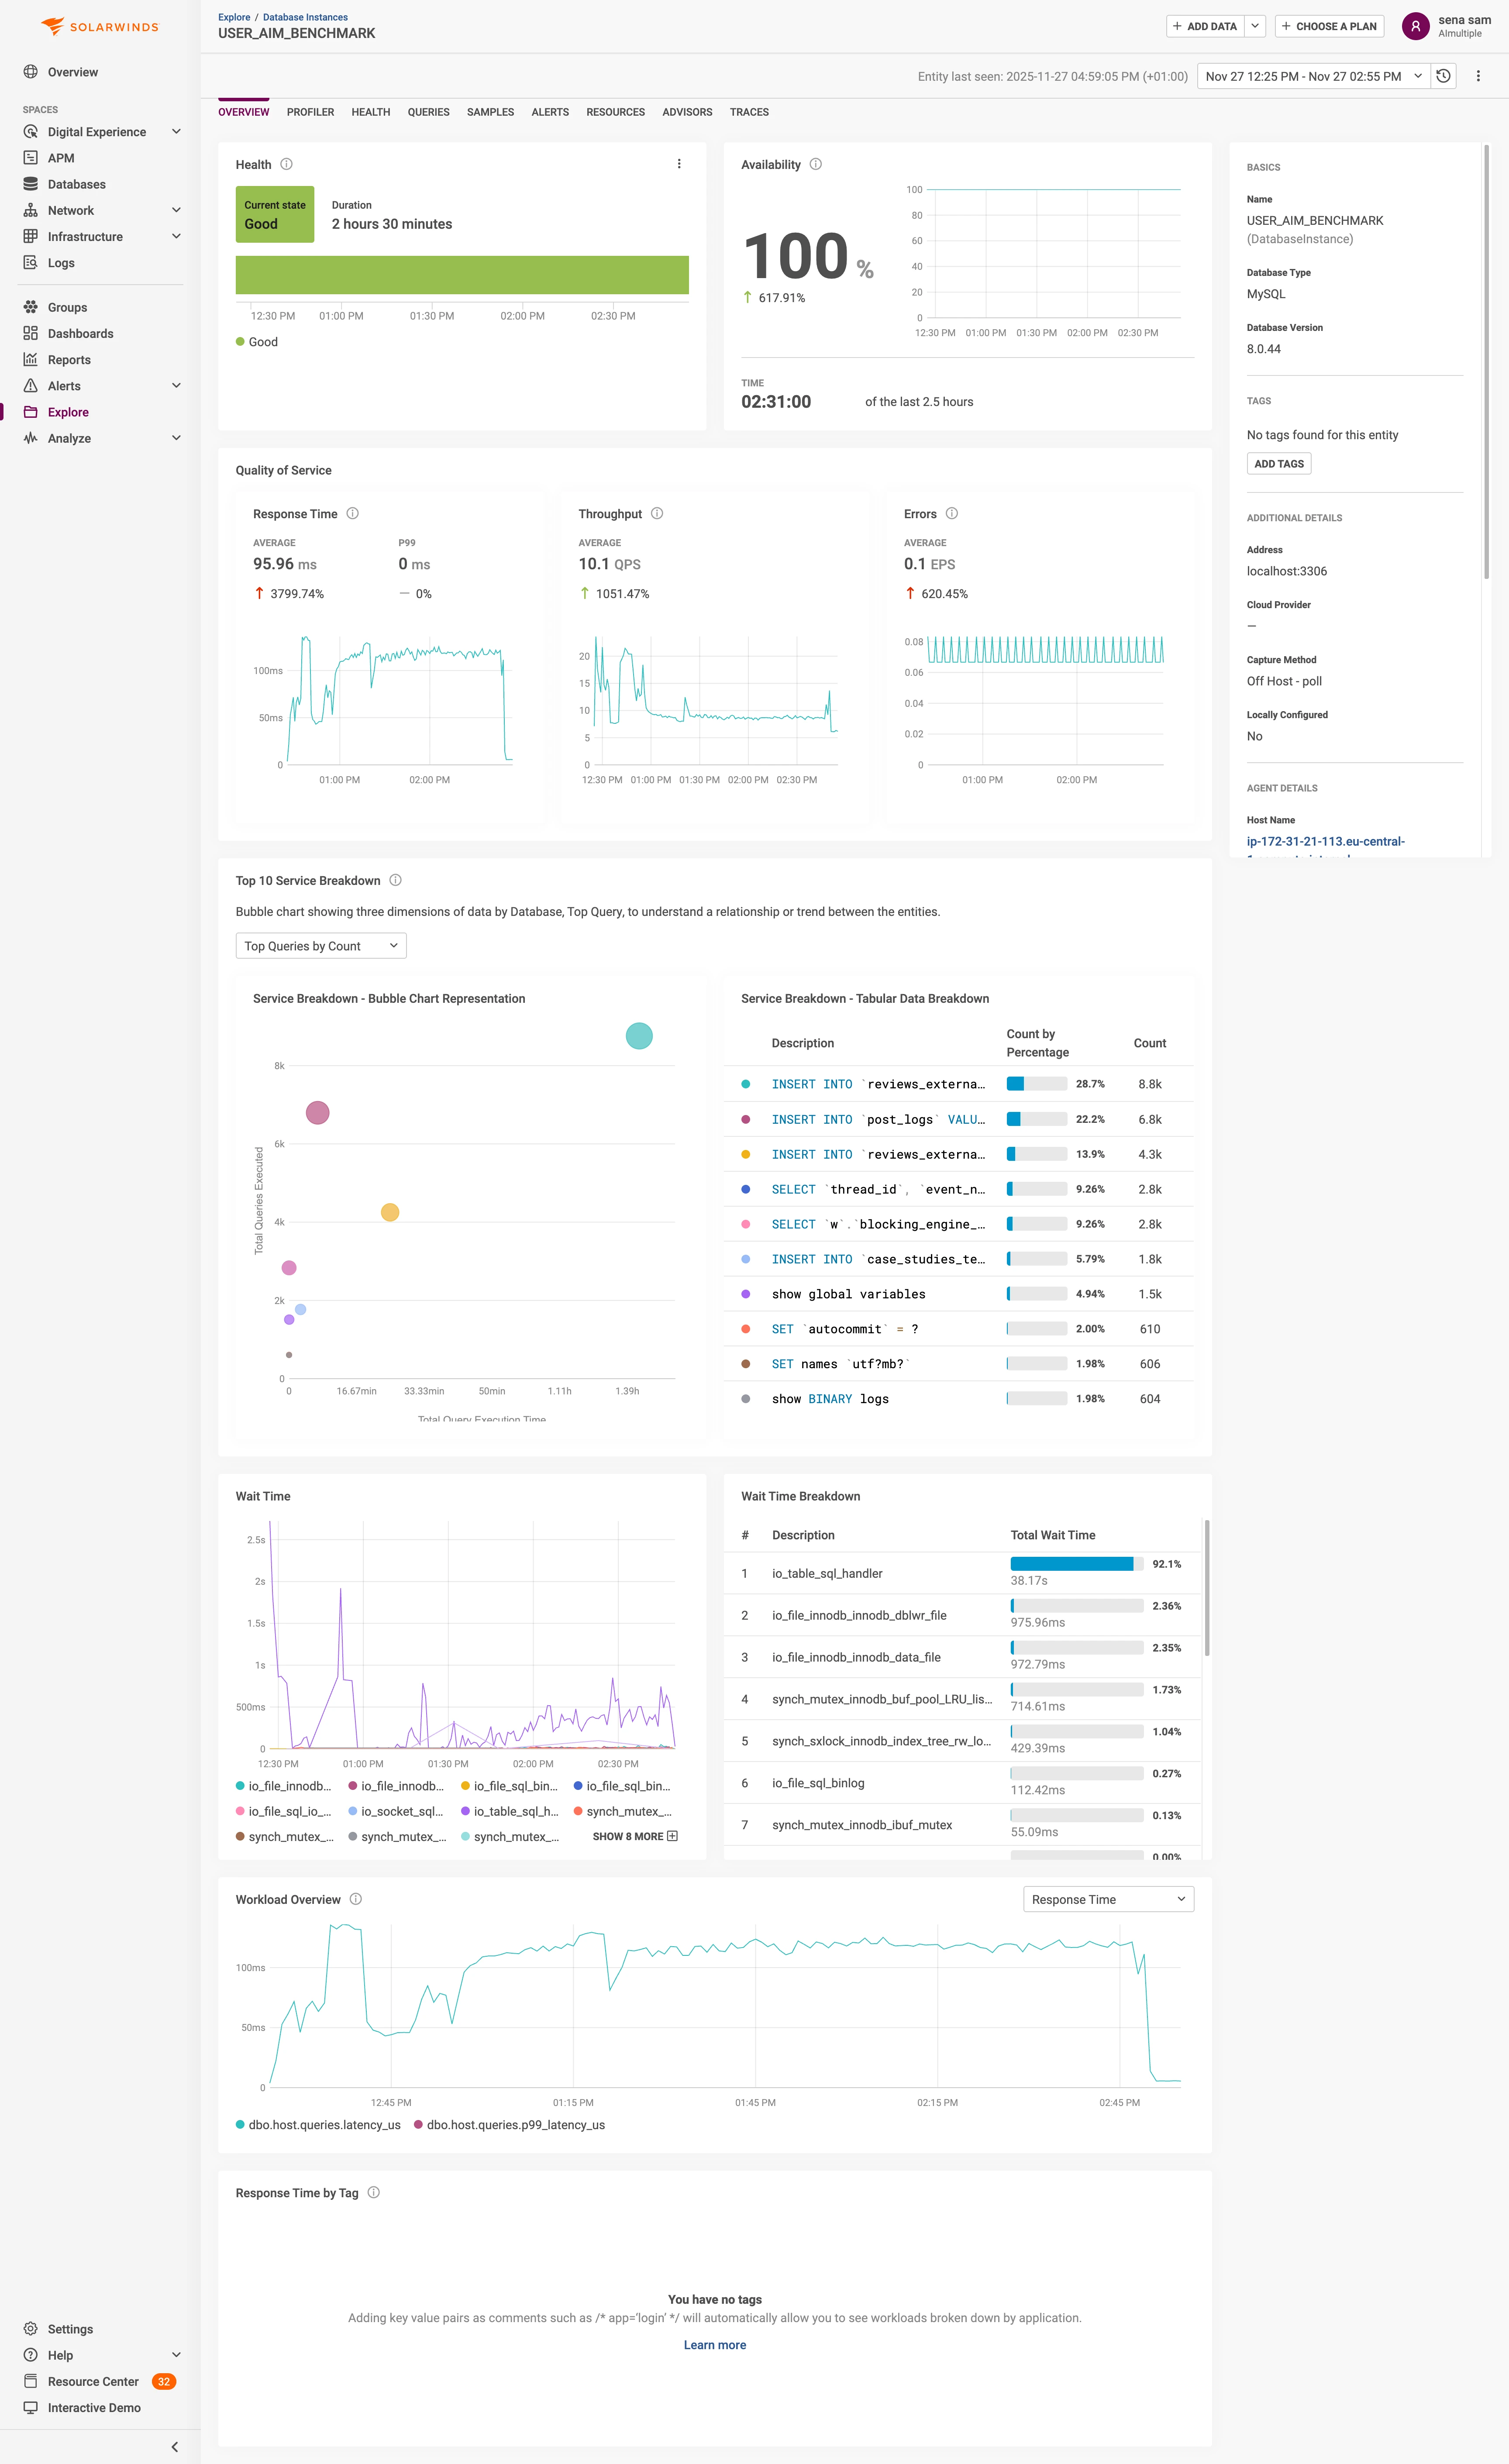Open the Database Instances breadcrumb link
The image size is (1509, 2464).
point(305,17)
